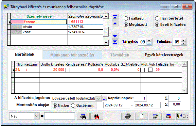Exit with the Esc door icon
The width and height of the screenshot is (196, 126).
183,116
